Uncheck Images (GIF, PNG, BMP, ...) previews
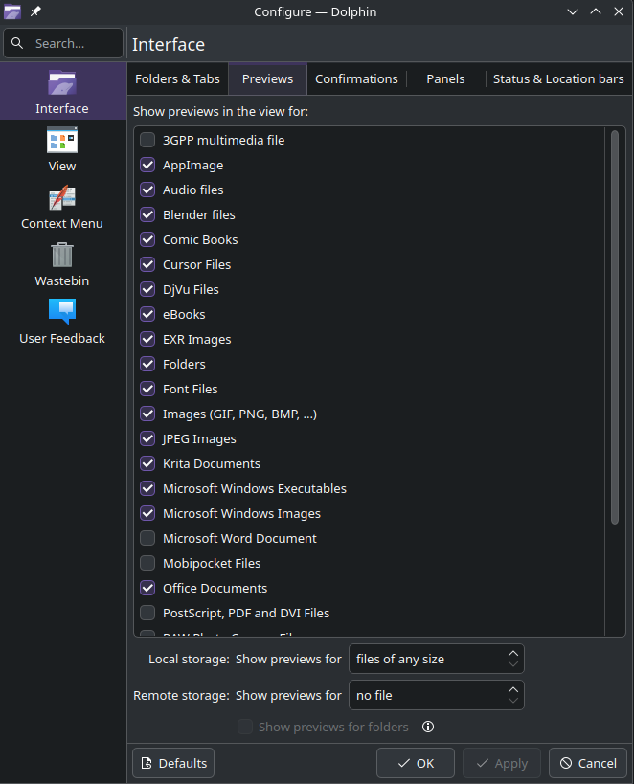 pos(147,414)
